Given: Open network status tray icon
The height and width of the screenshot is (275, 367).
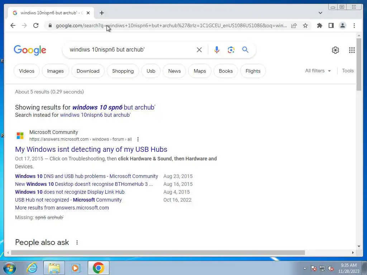Looking at the screenshot, I should click(322, 268).
